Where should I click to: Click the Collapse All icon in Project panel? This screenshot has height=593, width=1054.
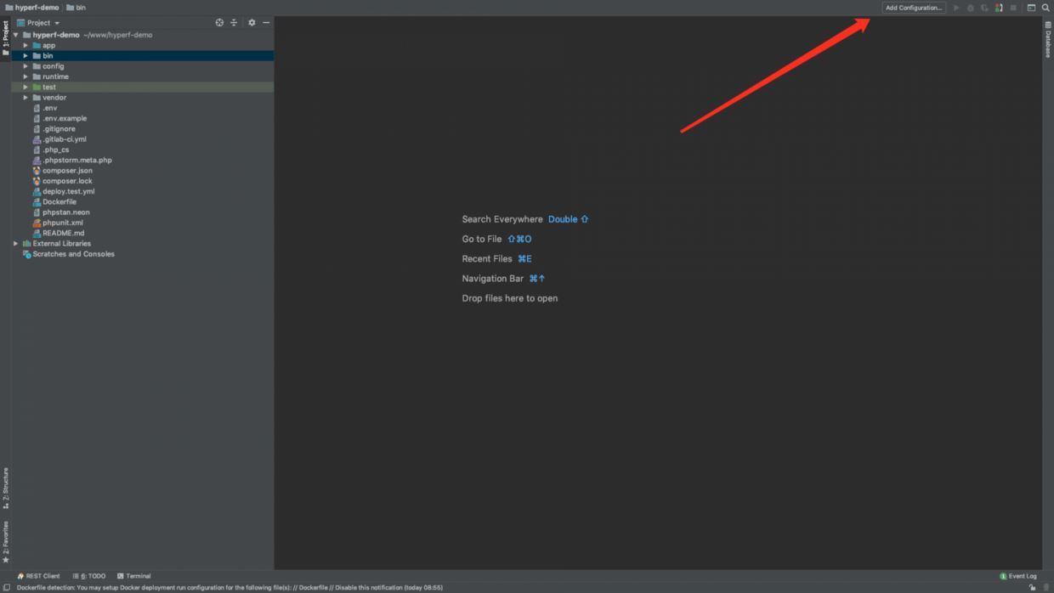tap(234, 23)
